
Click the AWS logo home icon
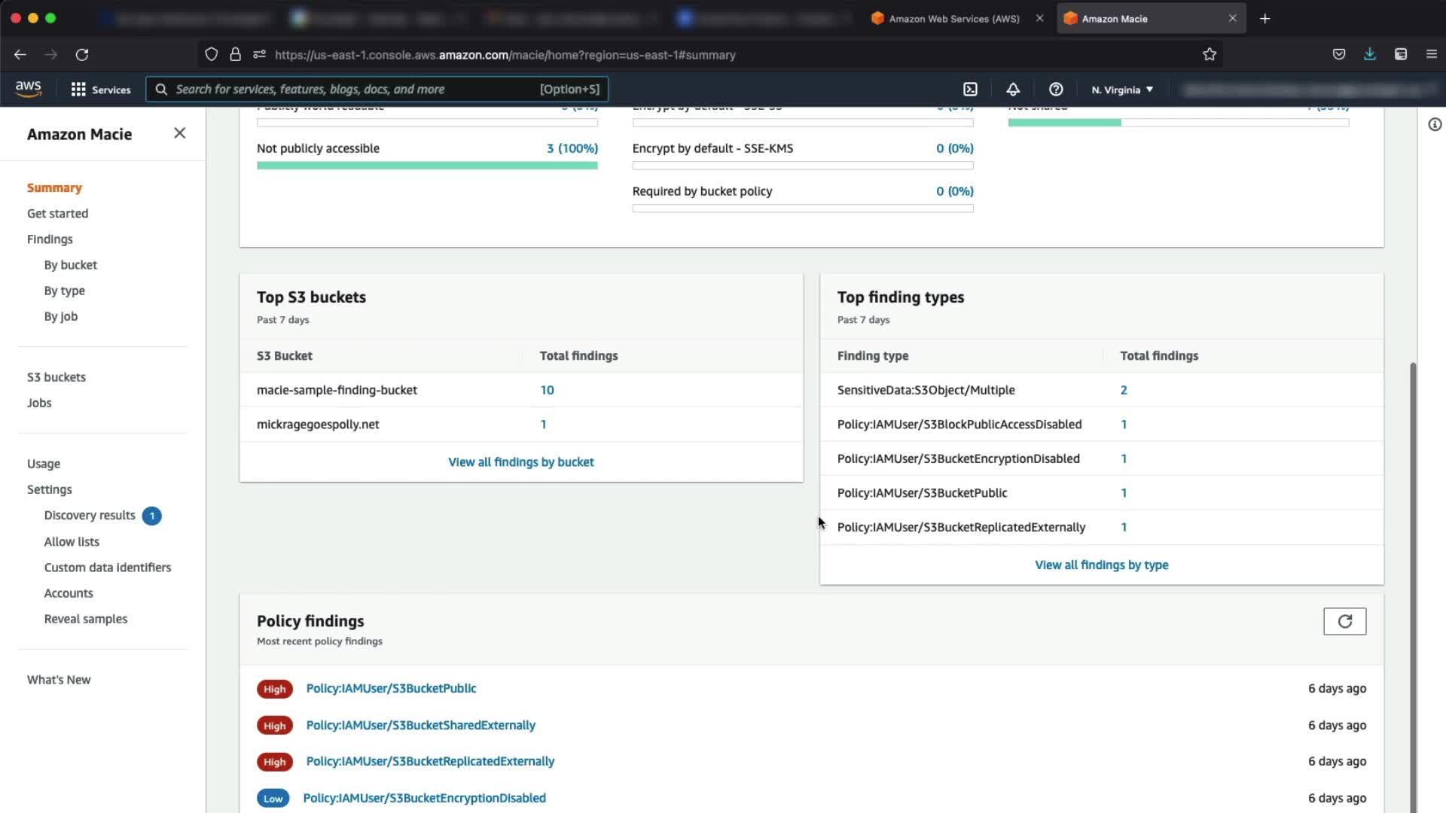coord(29,89)
